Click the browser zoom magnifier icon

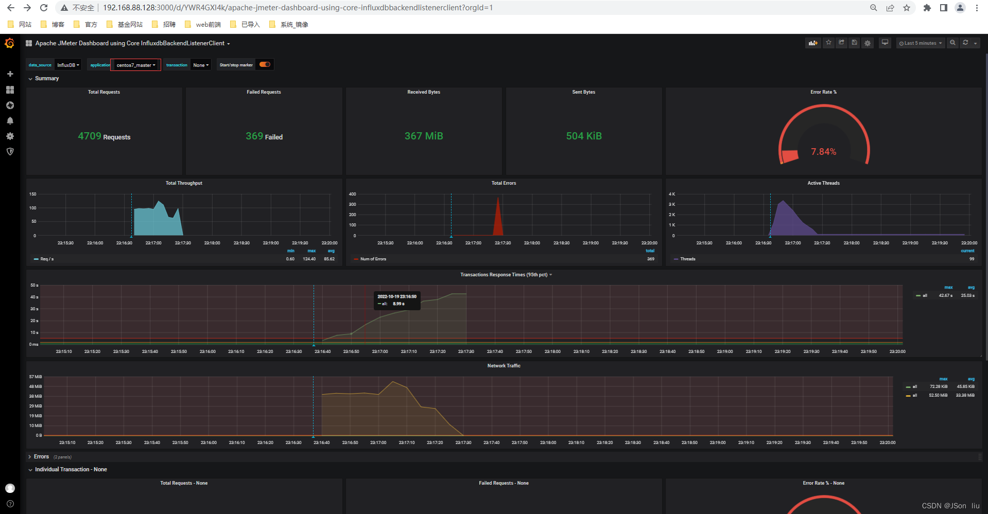pyautogui.click(x=874, y=8)
